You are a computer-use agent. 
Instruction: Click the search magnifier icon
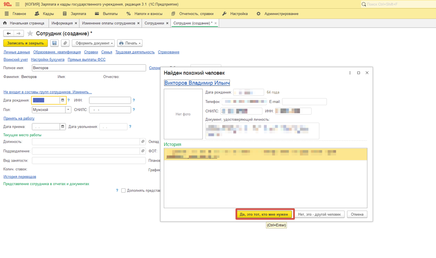[x=364, y=4]
